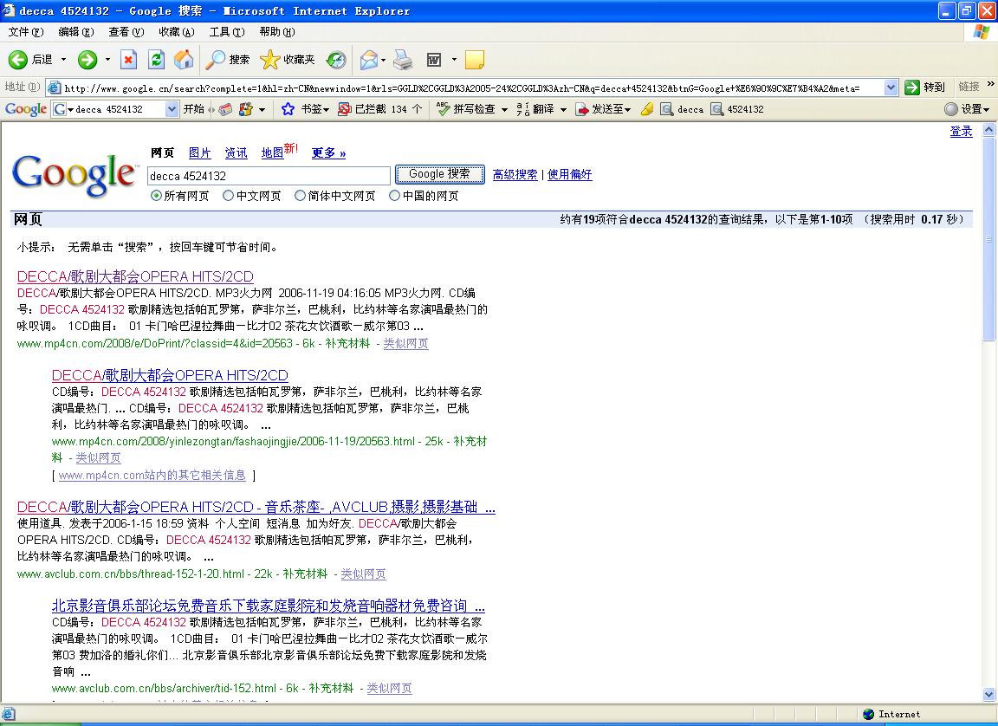Open 高级搜索 advanced search link
This screenshot has height=726, width=998.
pyautogui.click(x=515, y=174)
